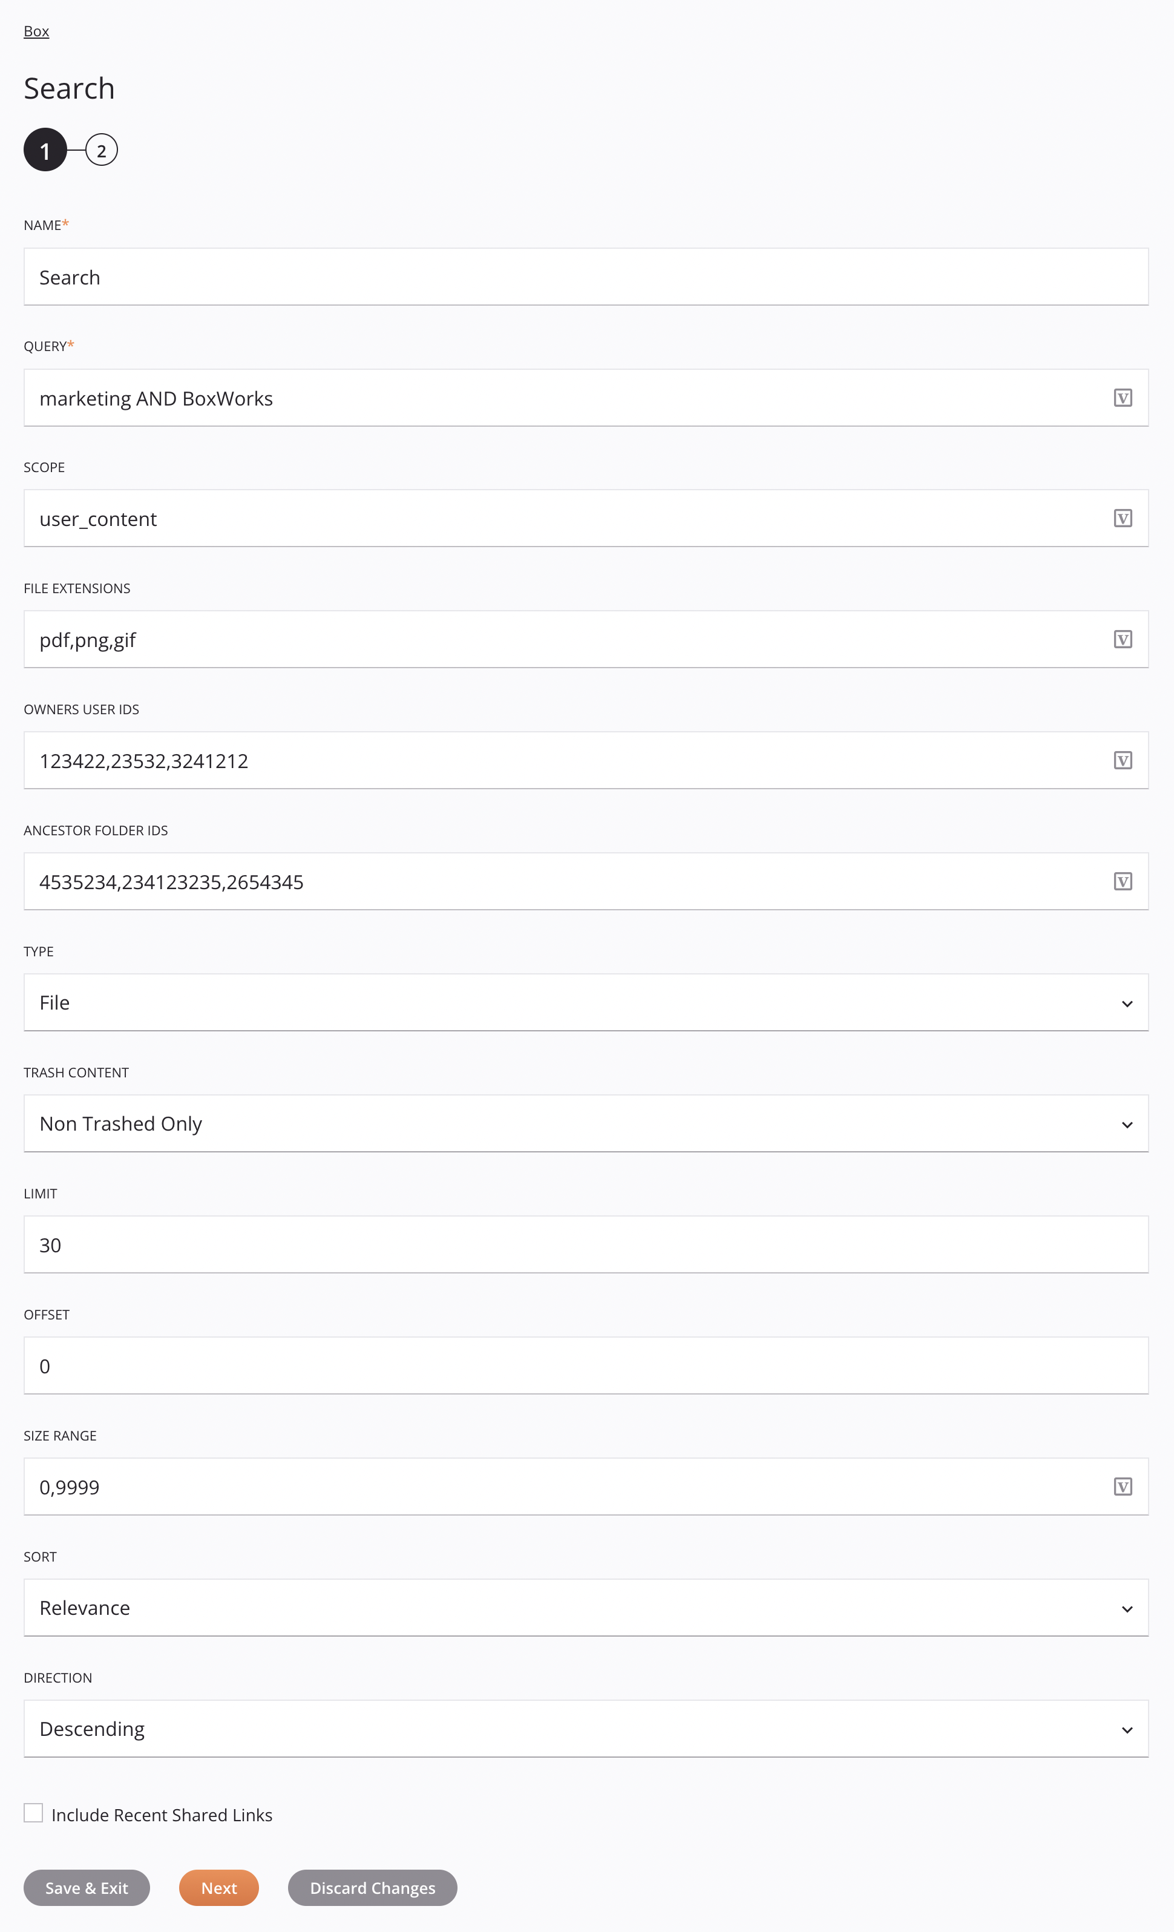Click step 2 indicator in progress stepper
This screenshot has height=1932, width=1174.
pos(99,149)
